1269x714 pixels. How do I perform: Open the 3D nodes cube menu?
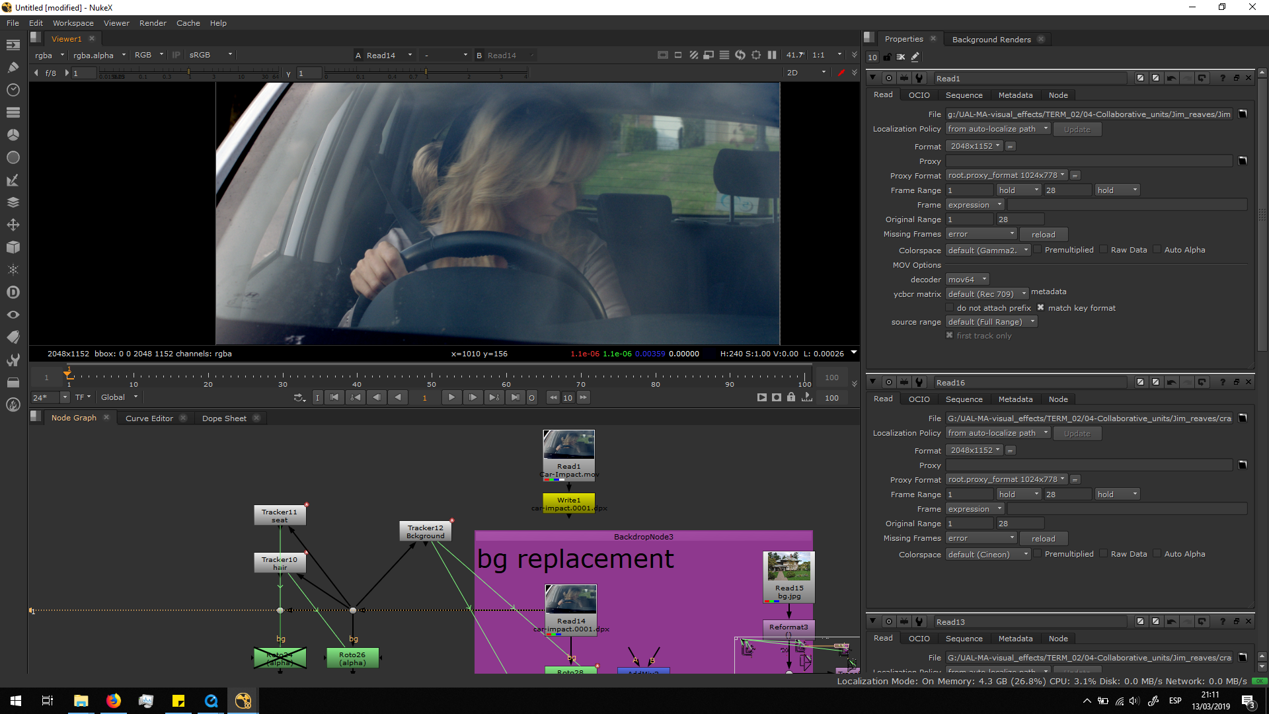(x=13, y=247)
